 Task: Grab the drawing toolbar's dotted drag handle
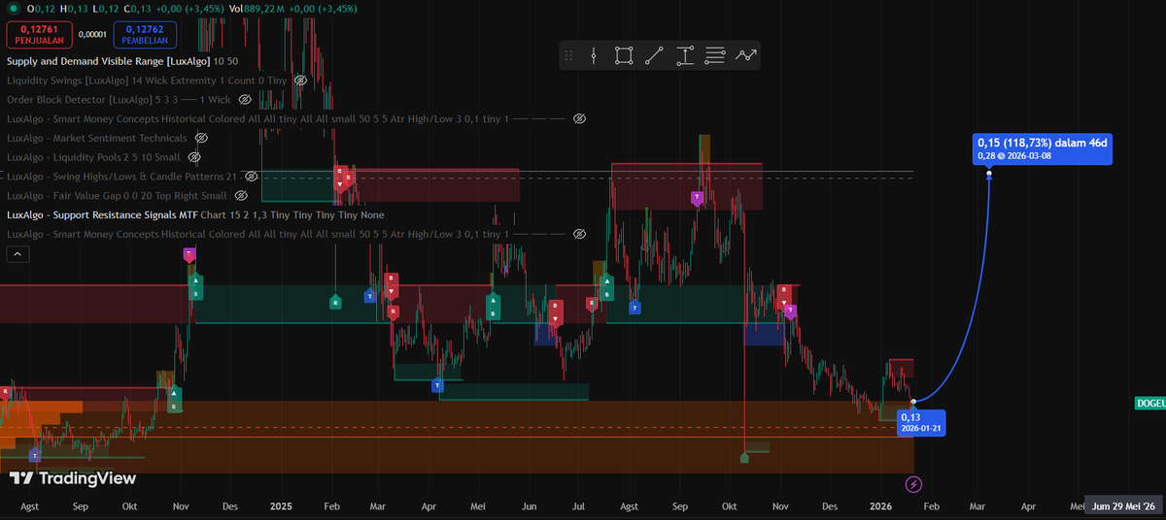click(568, 55)
